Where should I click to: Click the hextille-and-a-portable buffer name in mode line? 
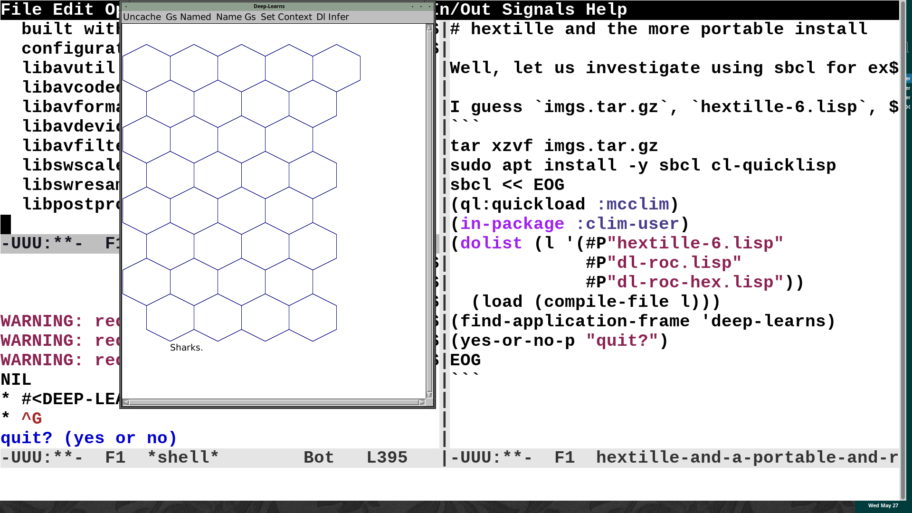(x=747, y=457)
